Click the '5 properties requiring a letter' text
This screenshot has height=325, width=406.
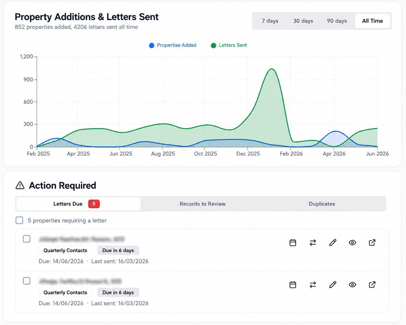[67, 220]
